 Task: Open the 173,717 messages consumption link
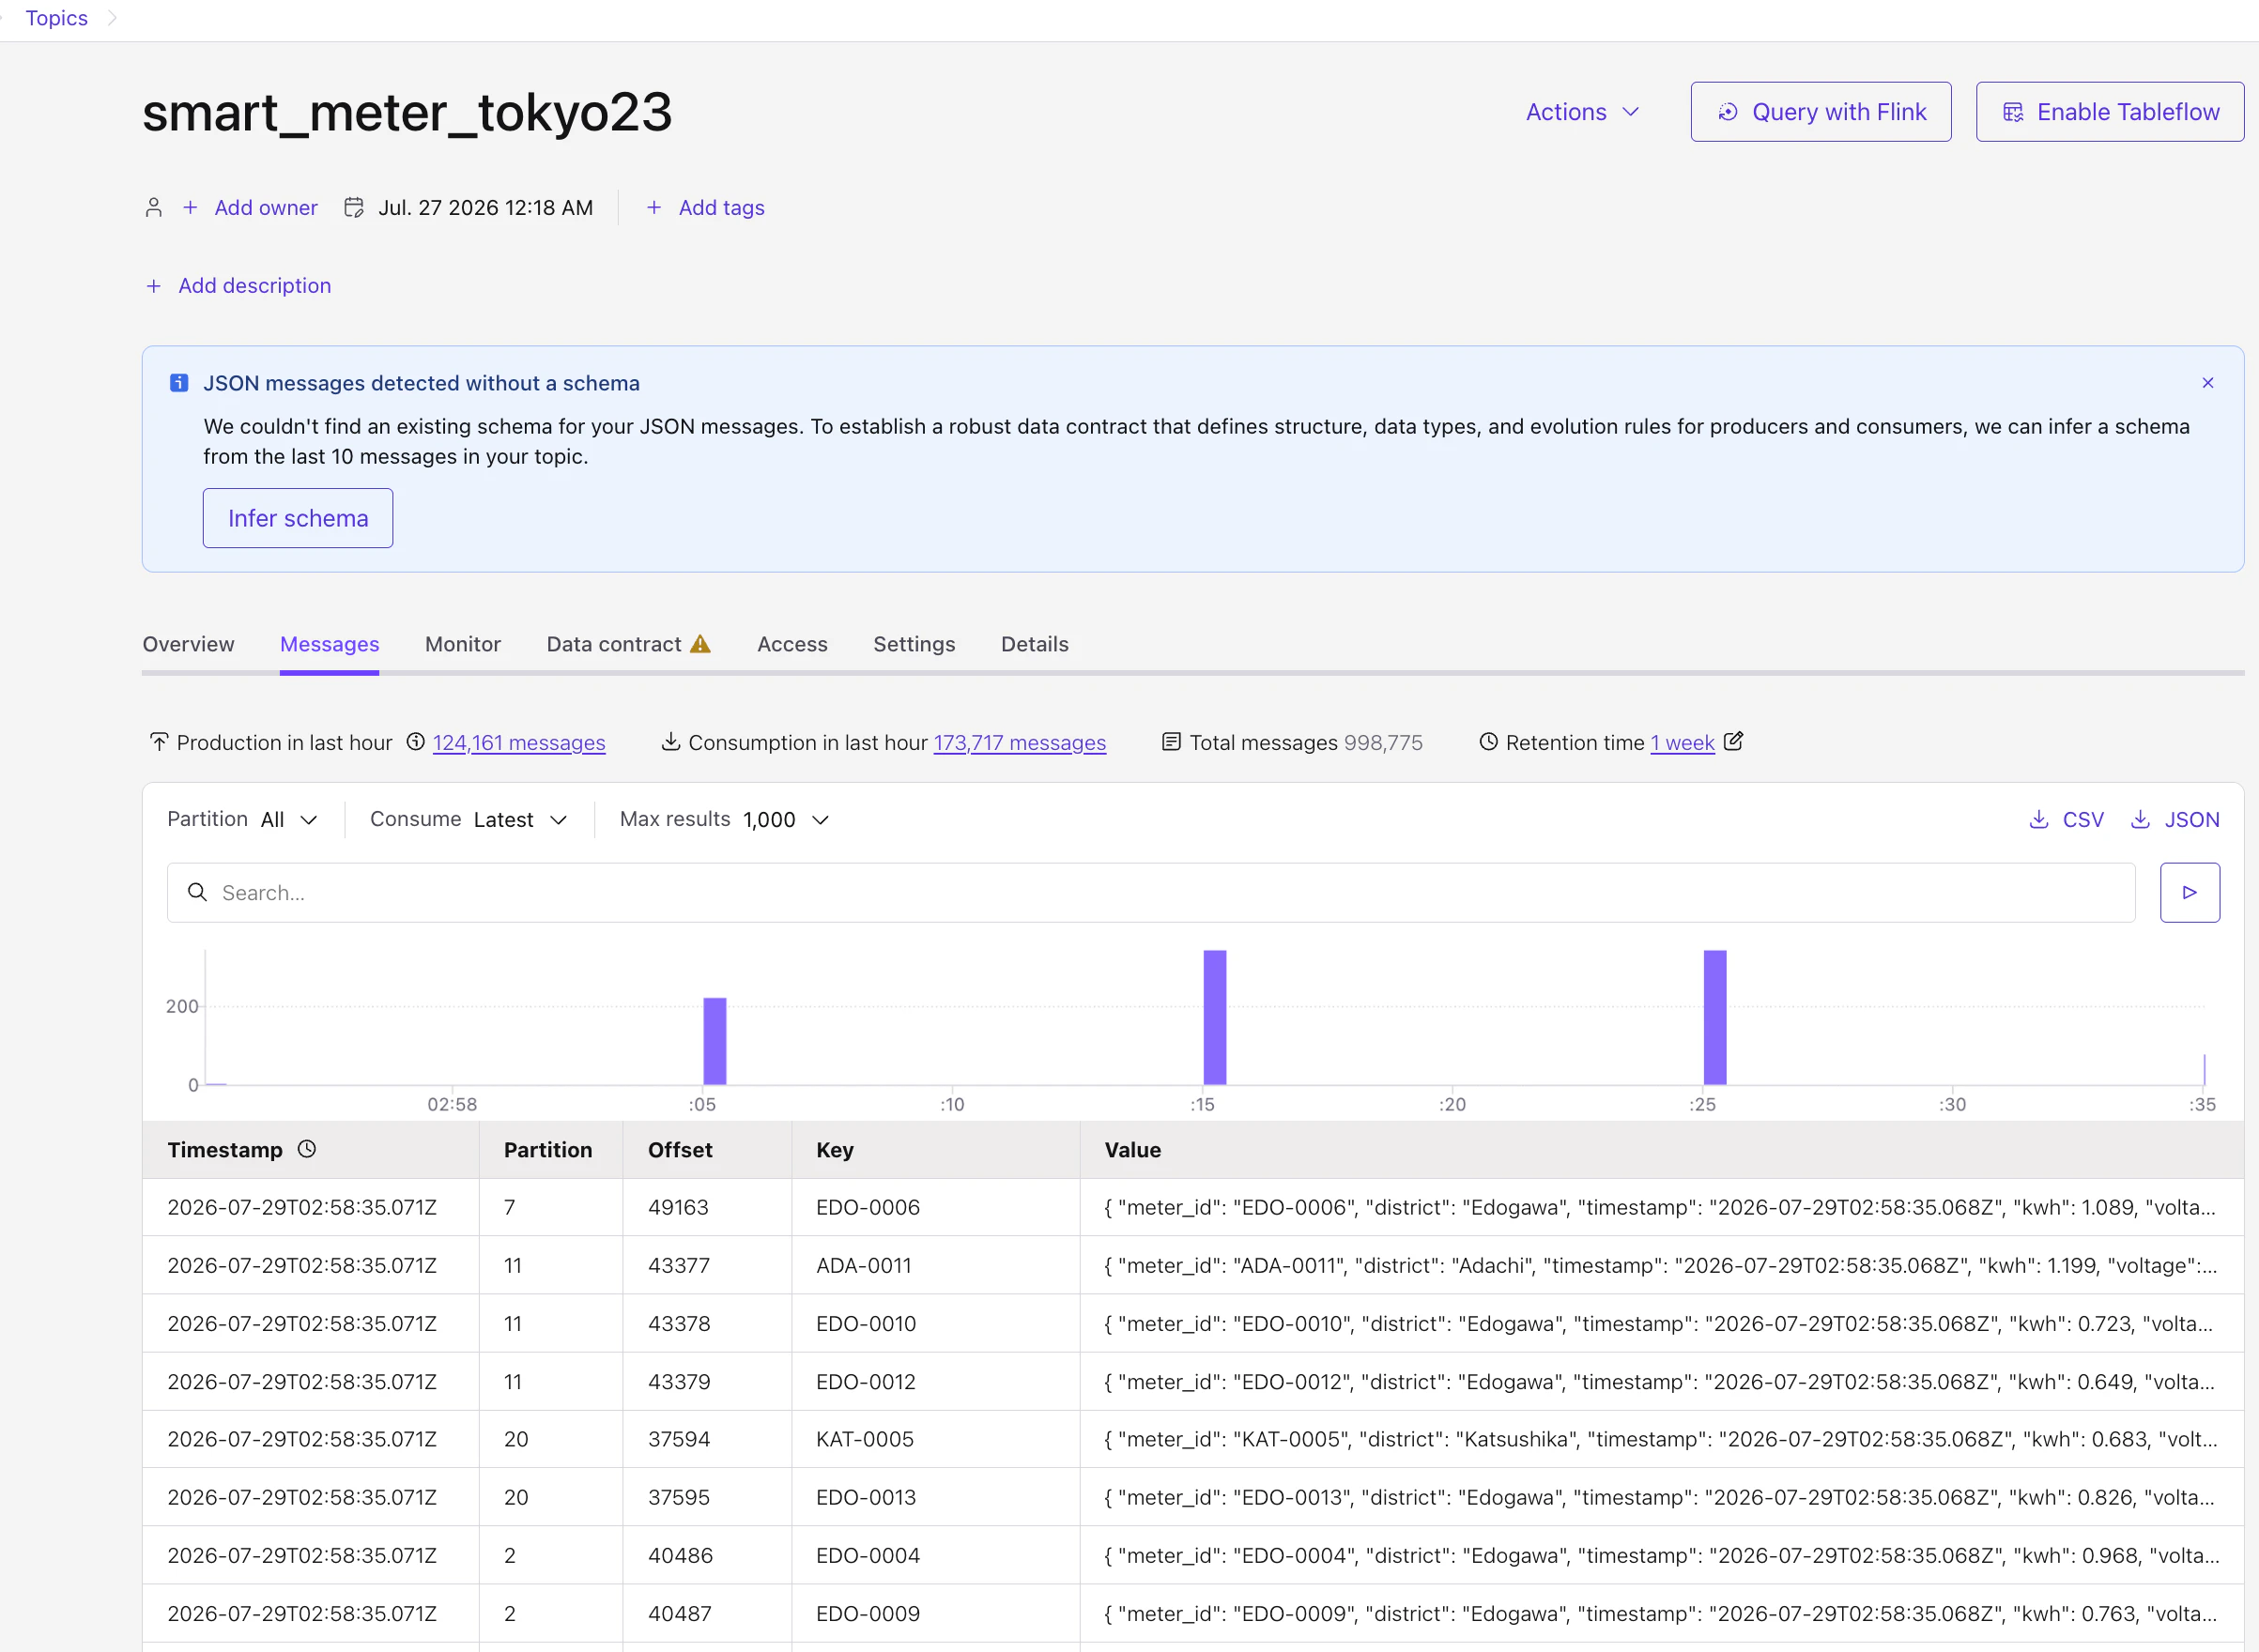point(1019,742)
